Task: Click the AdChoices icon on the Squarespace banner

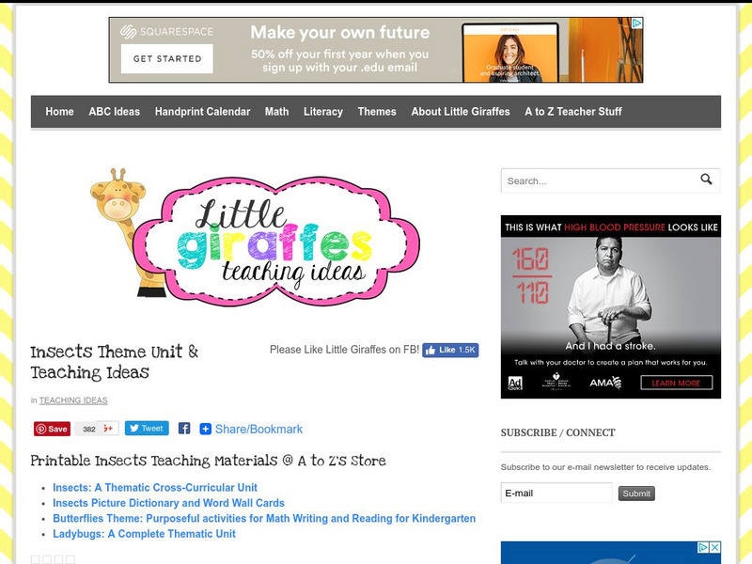Action: (636, 23)
